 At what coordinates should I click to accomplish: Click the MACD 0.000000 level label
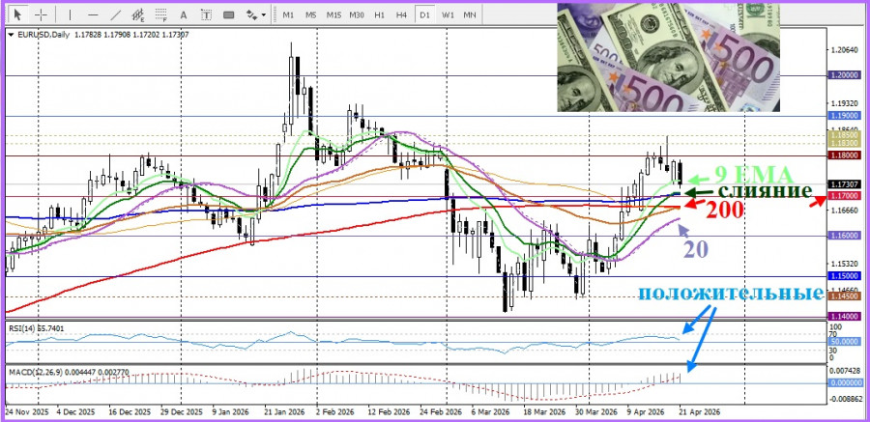845,383
